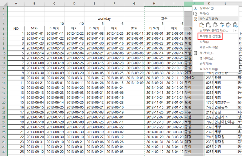Choose 삭제(D) delete in context menu

204,42
